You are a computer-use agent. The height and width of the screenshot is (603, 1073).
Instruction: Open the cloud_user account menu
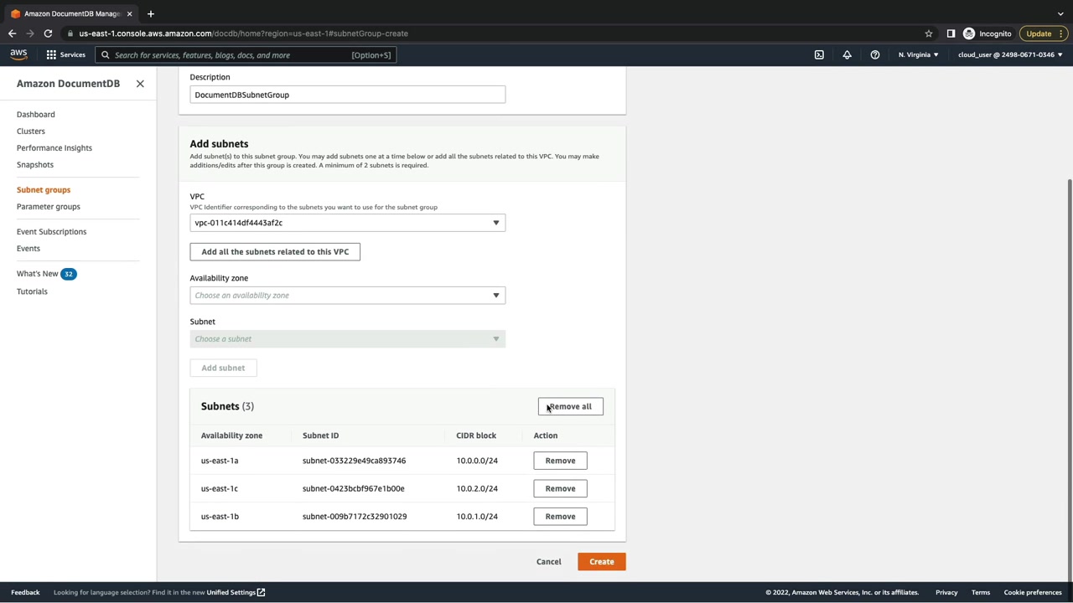[1010, 55]
